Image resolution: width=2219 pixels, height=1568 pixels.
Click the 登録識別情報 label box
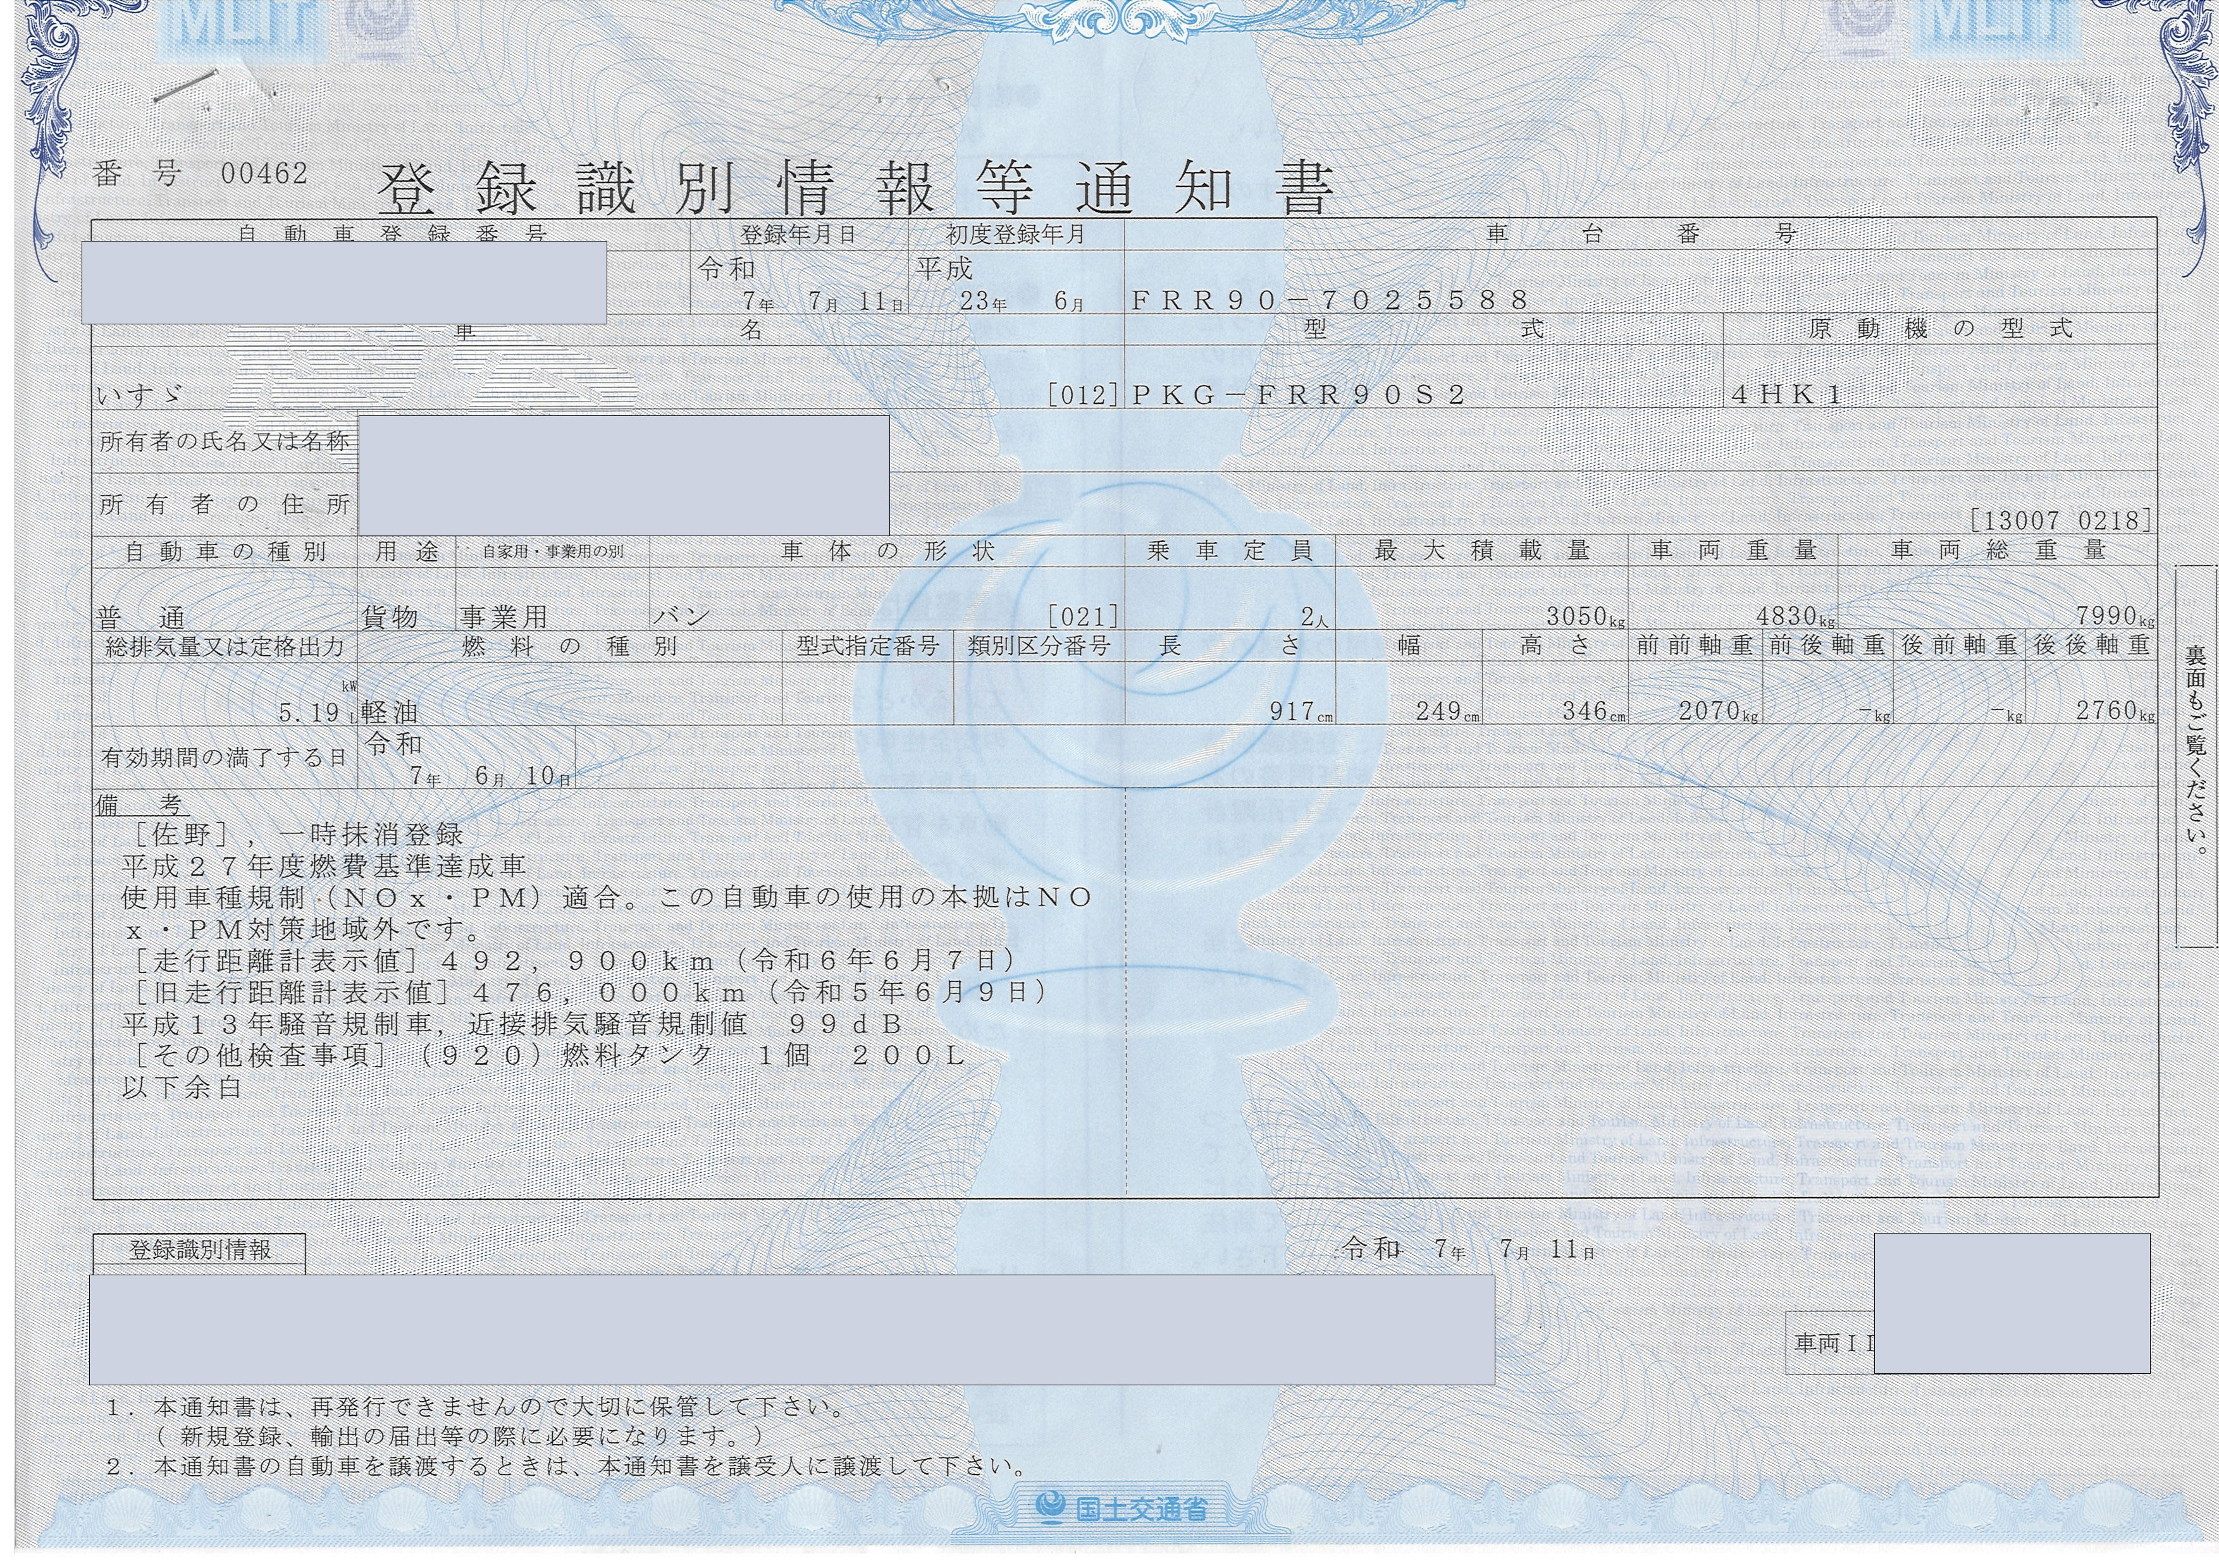click(200, 1250)
